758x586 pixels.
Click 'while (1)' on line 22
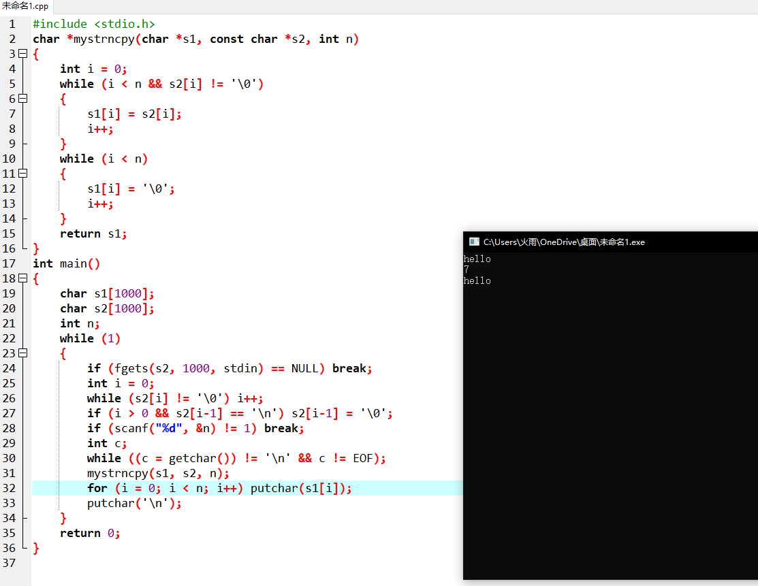[90, 339]
